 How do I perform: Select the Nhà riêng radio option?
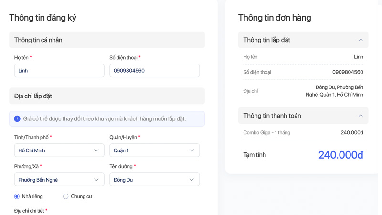17,196
